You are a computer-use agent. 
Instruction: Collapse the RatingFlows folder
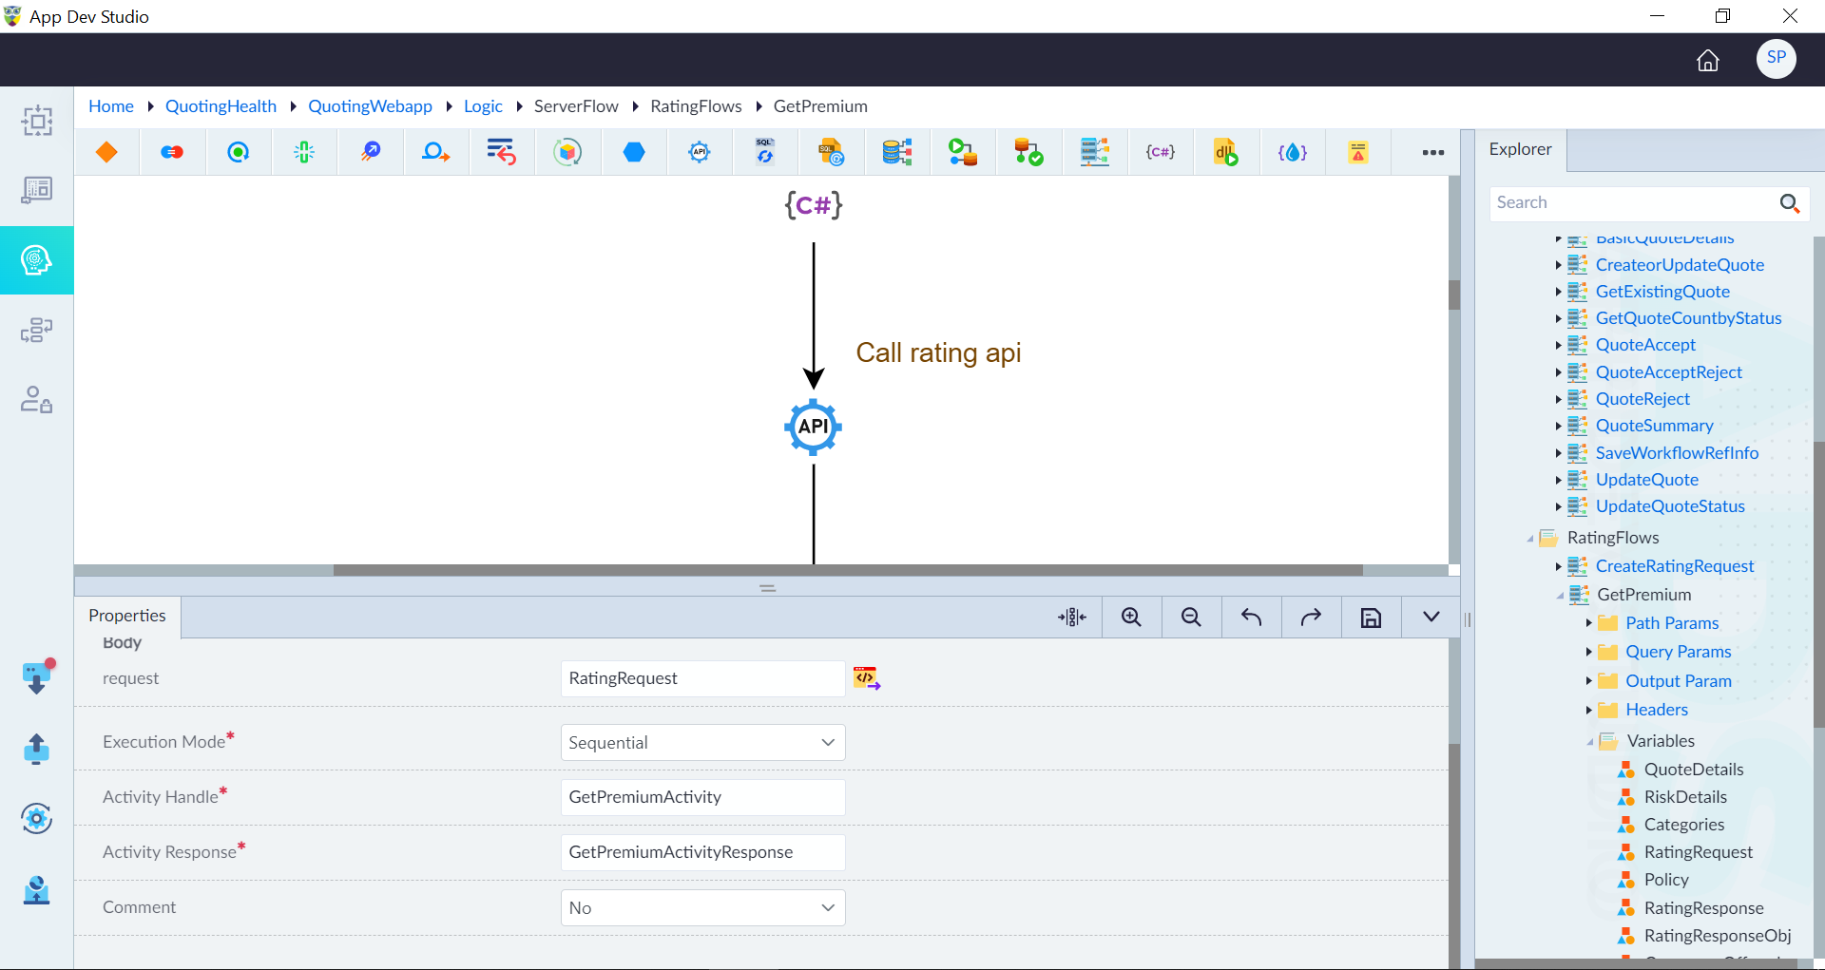(1530, 539)
